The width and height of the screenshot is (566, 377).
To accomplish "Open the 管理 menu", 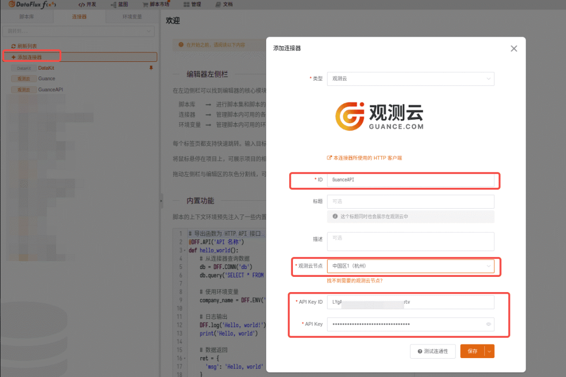I will (x=192, y=4).
